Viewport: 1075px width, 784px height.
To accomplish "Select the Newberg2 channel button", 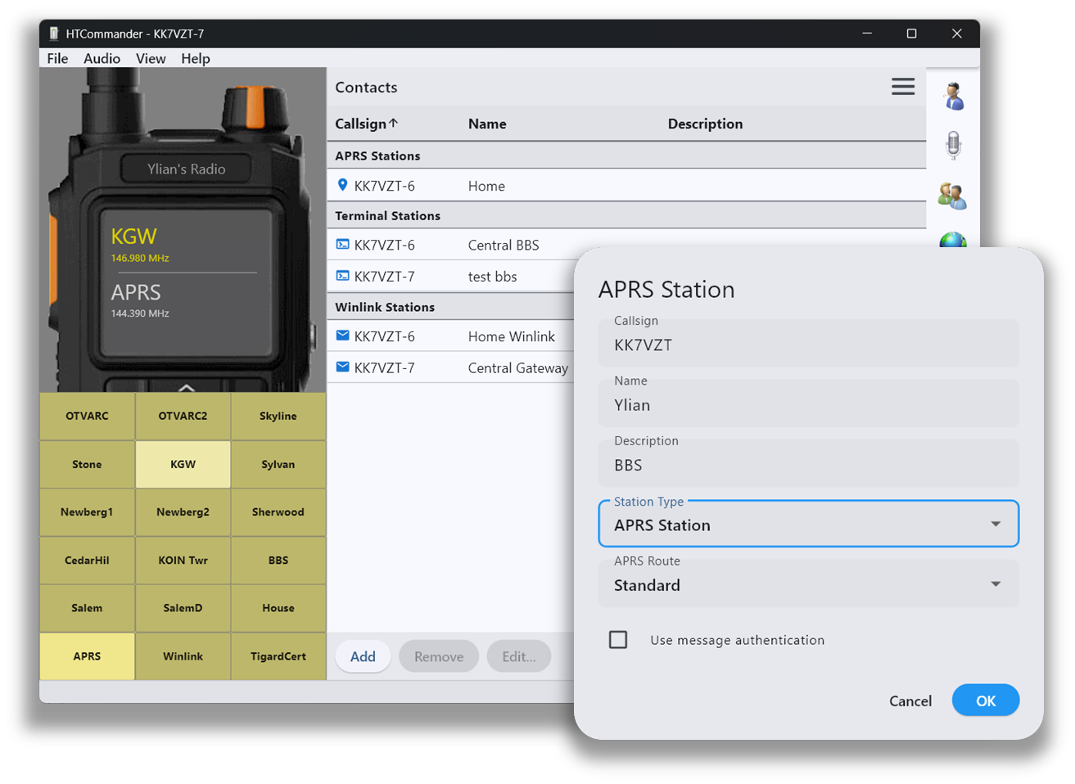I will 183,511.
